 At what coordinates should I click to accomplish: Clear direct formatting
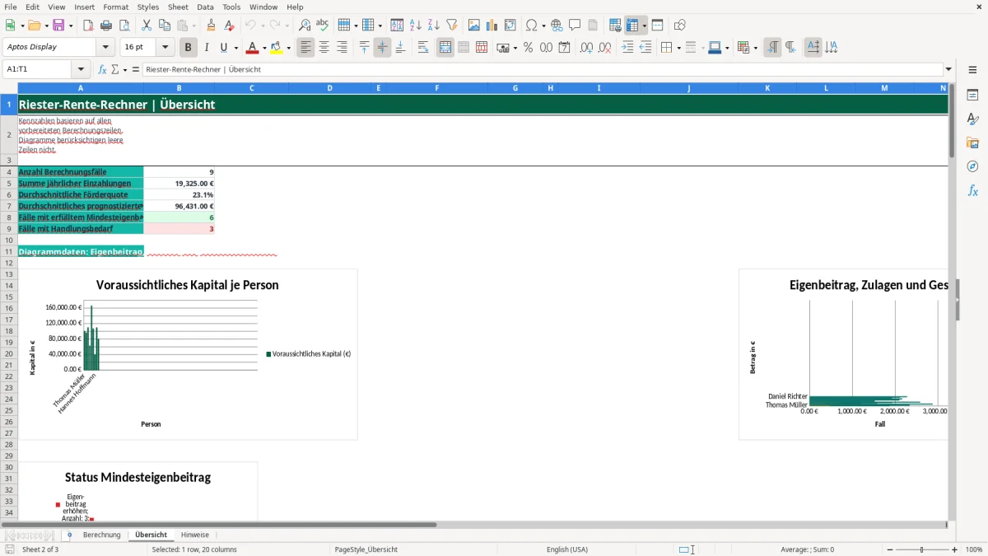coord(229,26)
